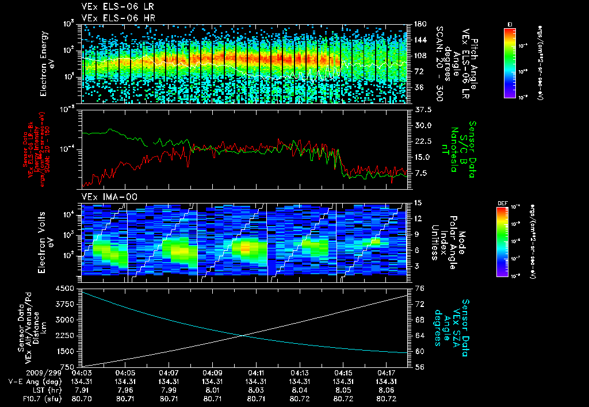Click the ELS electron energy spectrogram plot
Viewport: 589px width, 407px height.
point(244,64)
